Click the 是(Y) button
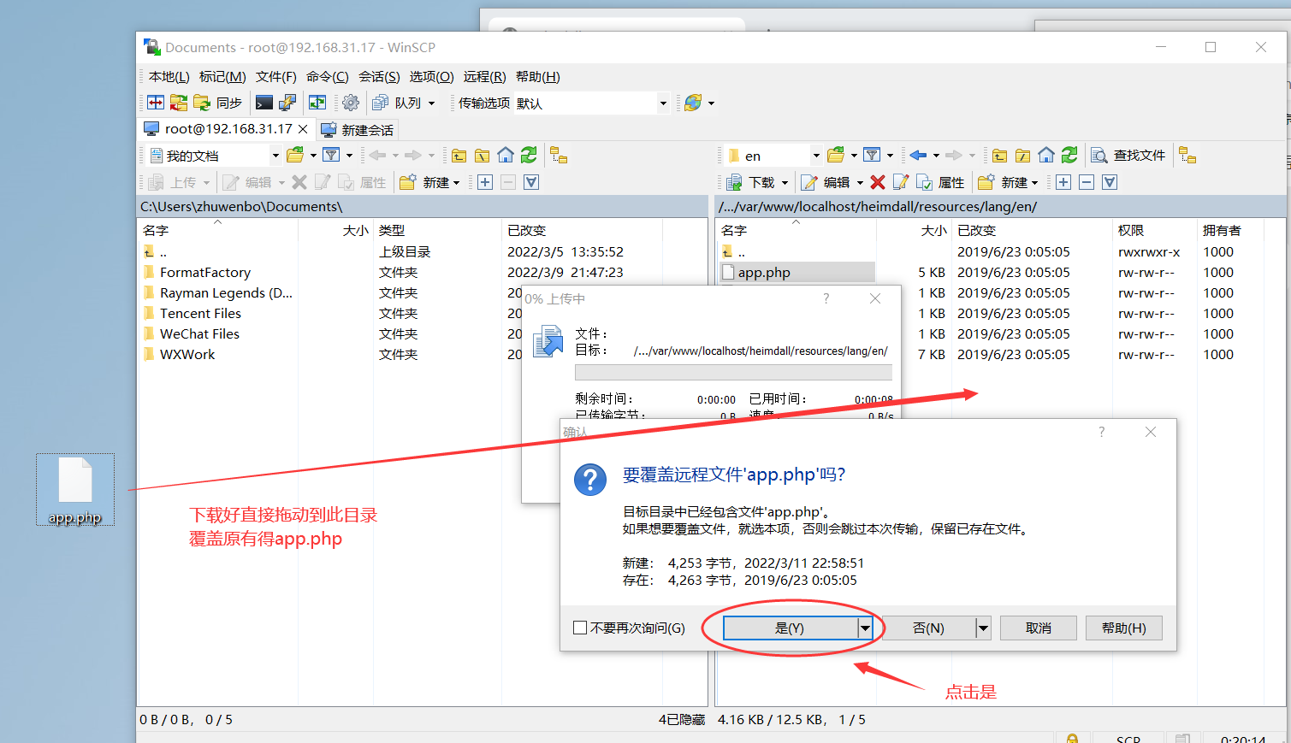The image size is (1291, 743). click(791, 628)
